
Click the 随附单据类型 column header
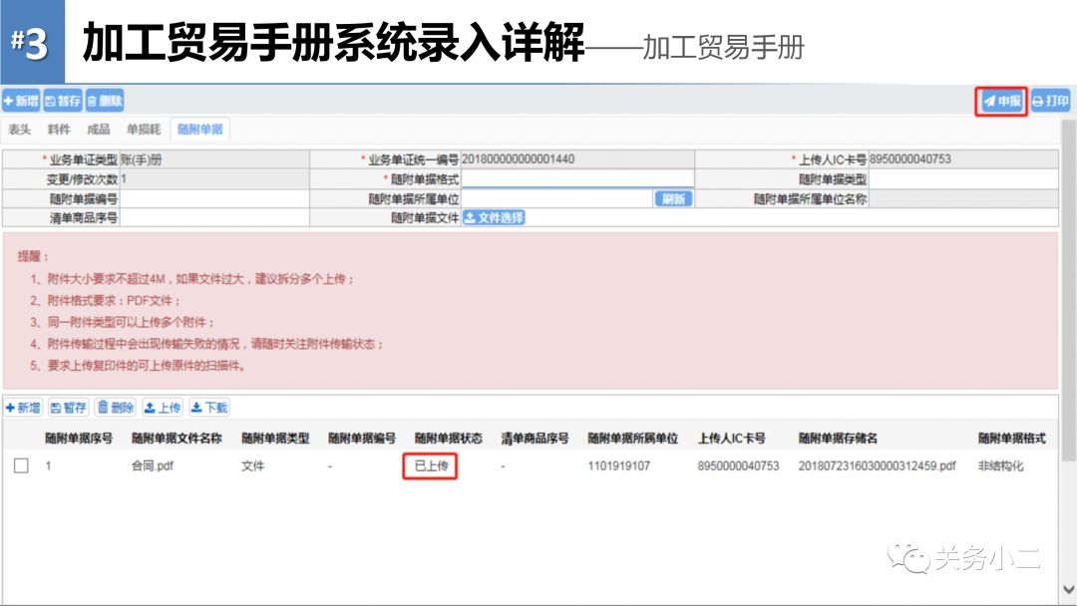(275, 438)
